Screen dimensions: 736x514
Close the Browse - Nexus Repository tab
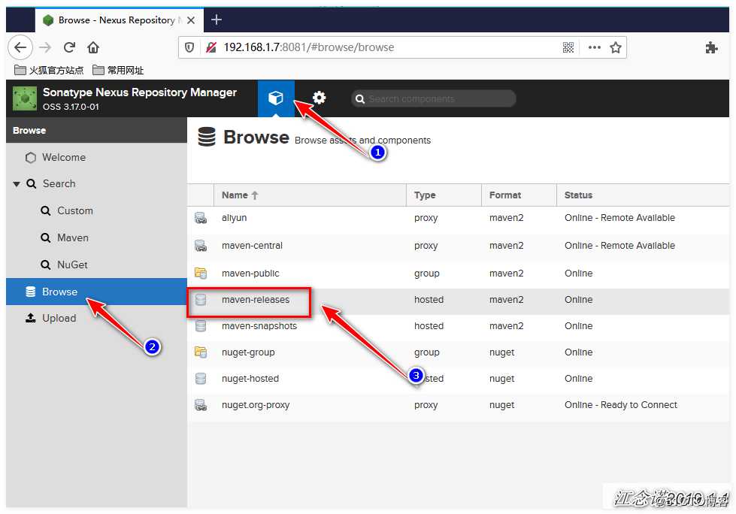point(190,20)
